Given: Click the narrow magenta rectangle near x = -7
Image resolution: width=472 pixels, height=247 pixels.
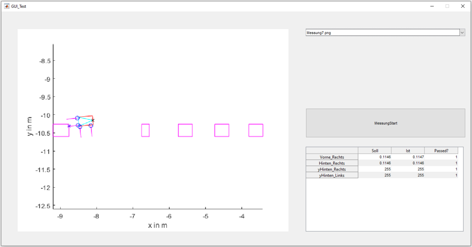Looking at the screenshot, I should point(146,130).
